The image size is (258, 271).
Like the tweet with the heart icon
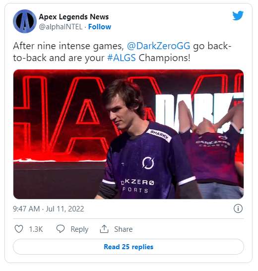coord(19,229)
